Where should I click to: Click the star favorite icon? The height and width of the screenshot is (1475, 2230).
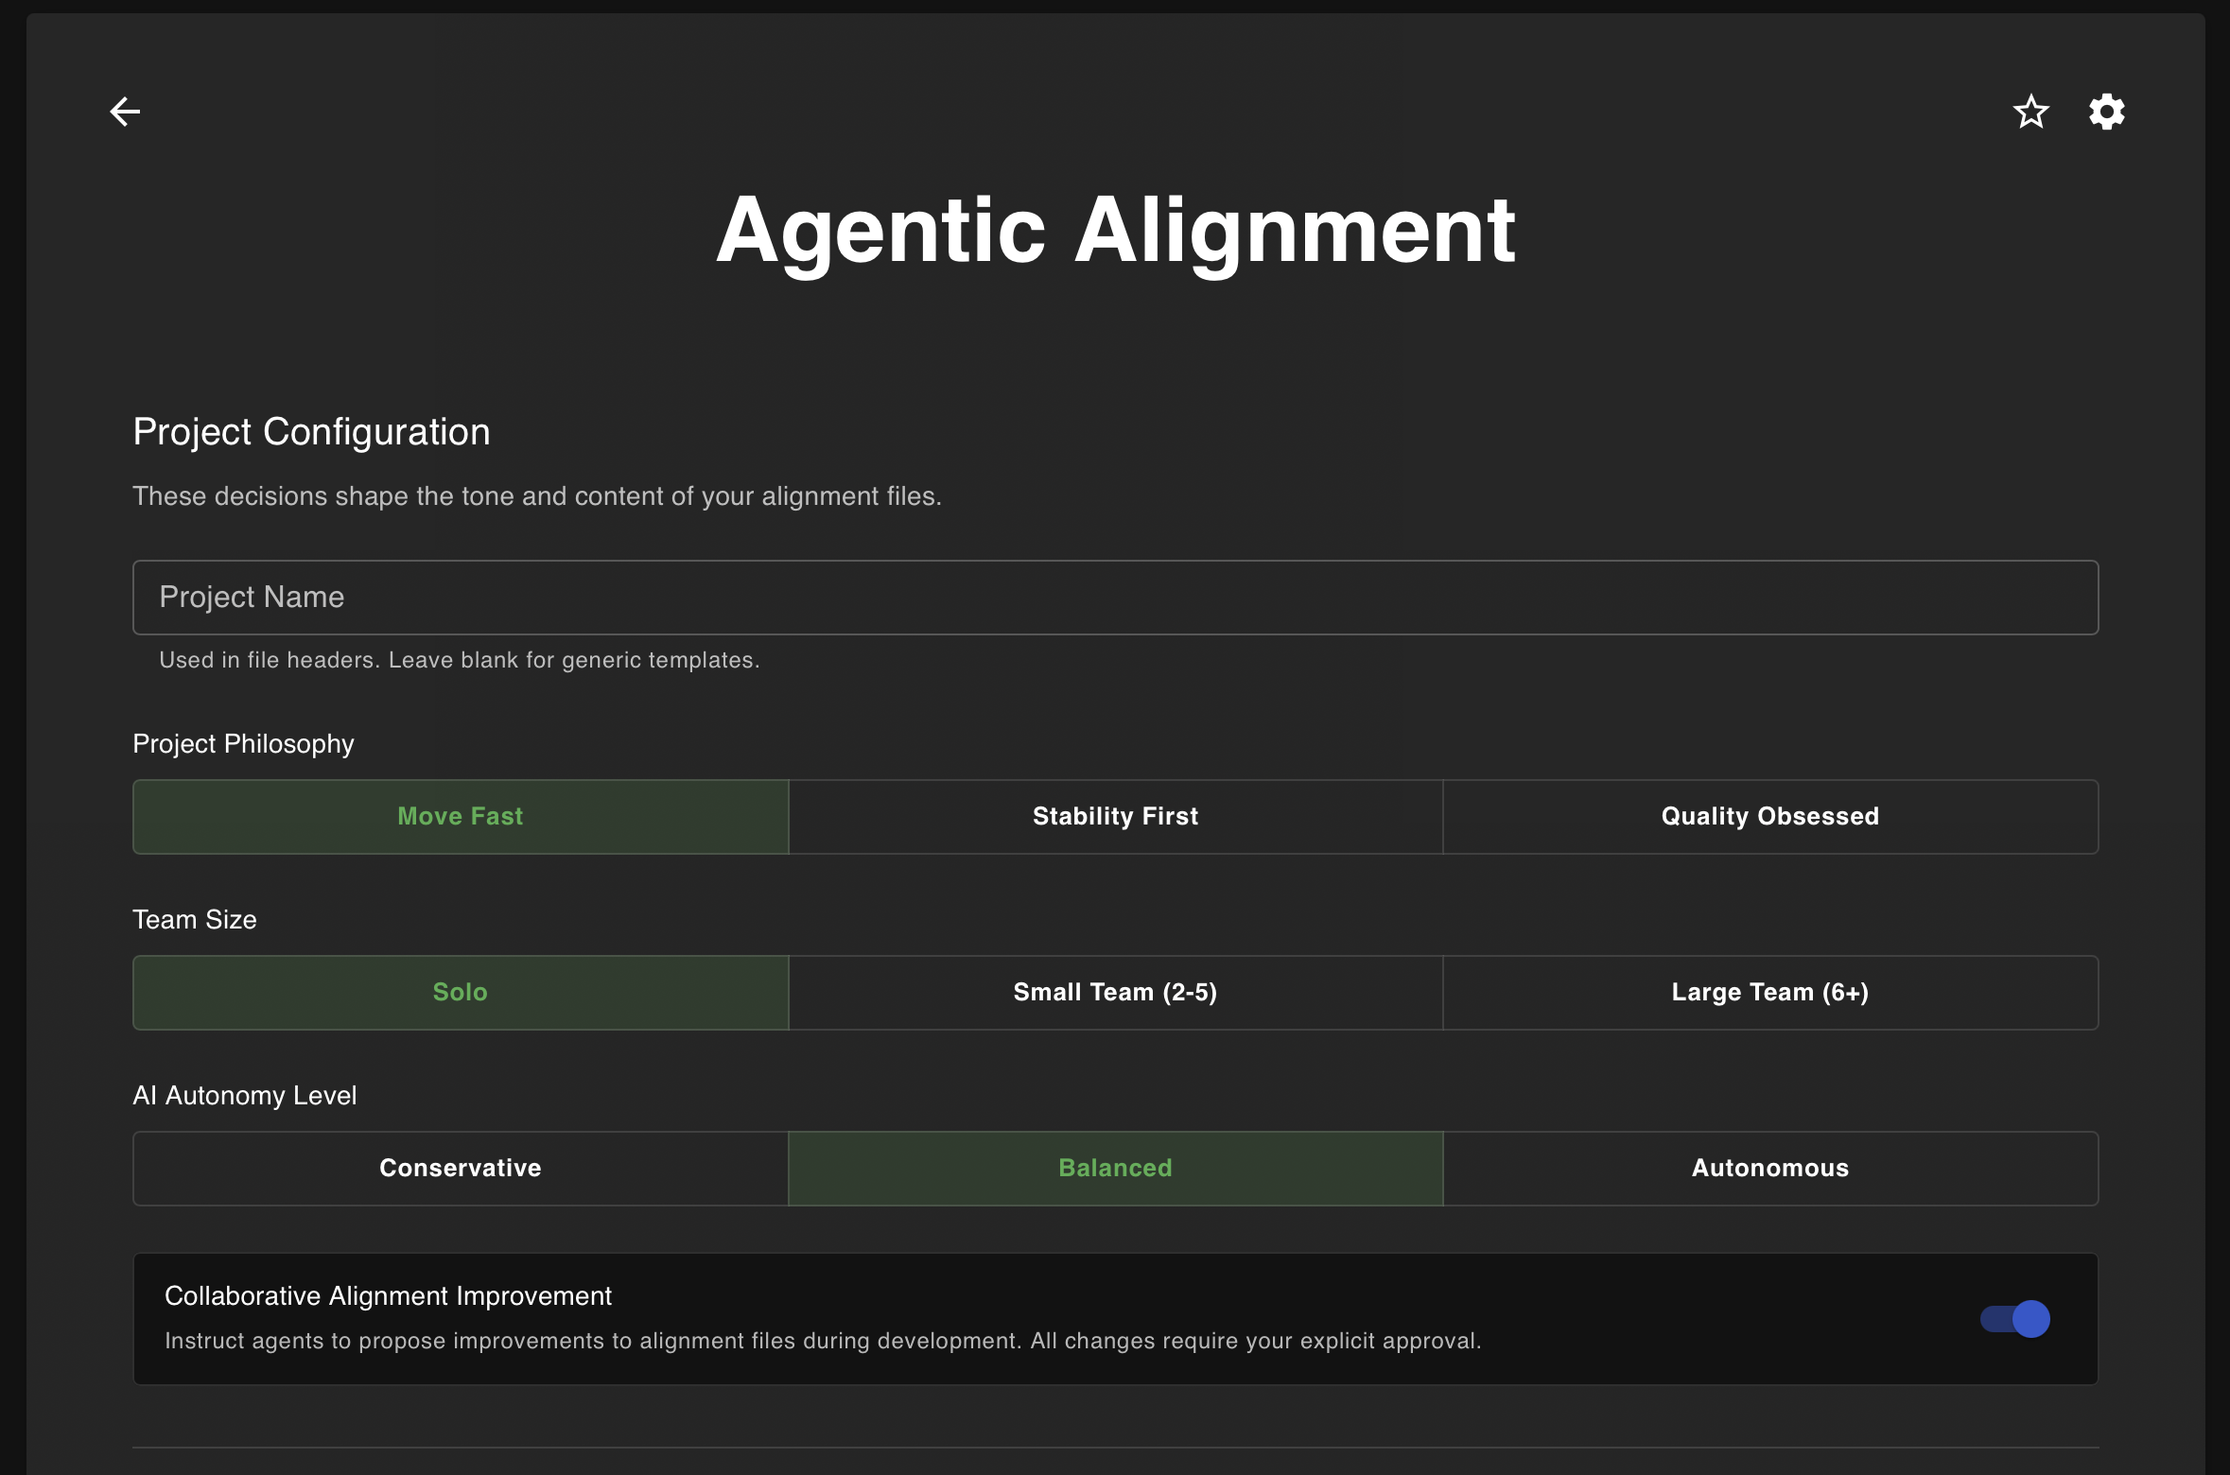(x=2030, y=112)
